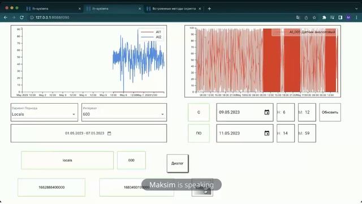Toggle the browser side panel icon
362x204 pixels.
(341, 18)
